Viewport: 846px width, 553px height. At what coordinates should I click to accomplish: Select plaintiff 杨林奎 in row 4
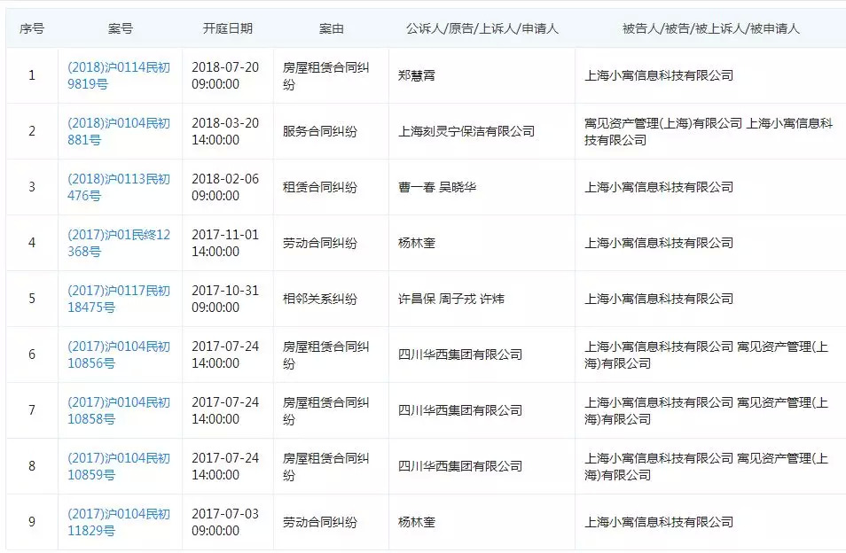coord(417,243)
